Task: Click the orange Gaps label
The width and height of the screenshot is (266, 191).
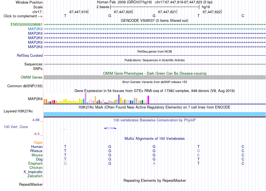Action: click(38, 143)
